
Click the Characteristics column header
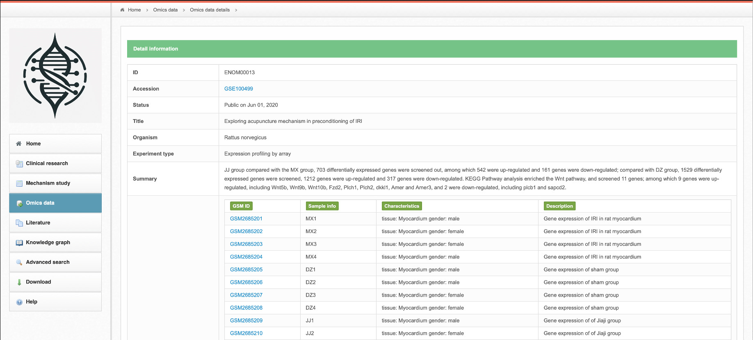pyautogui.click(x=402, y=206)
